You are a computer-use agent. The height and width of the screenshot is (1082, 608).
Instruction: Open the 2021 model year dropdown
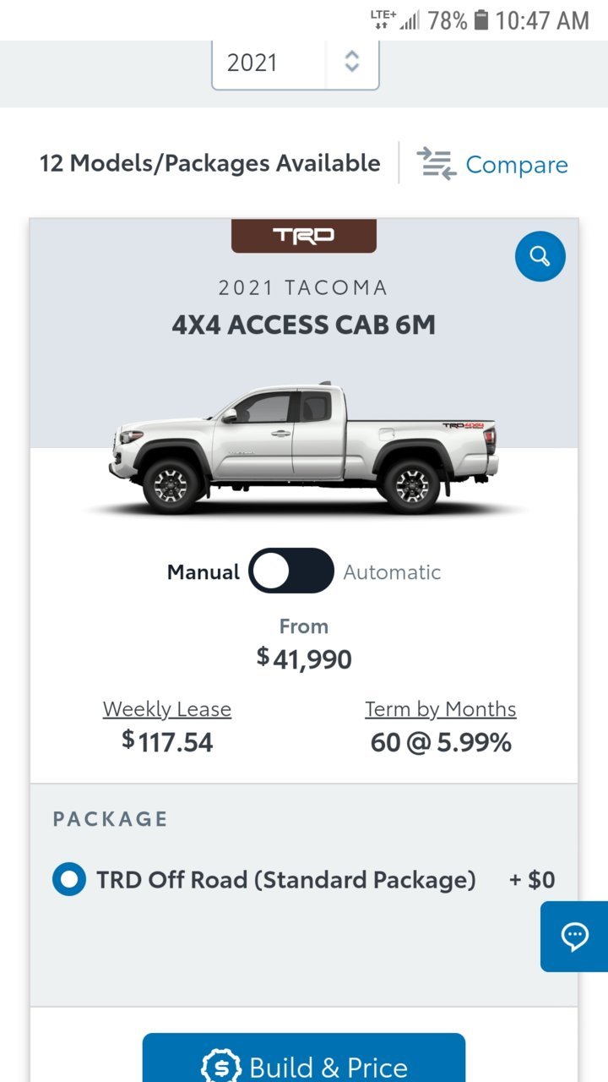coord(296,63)
